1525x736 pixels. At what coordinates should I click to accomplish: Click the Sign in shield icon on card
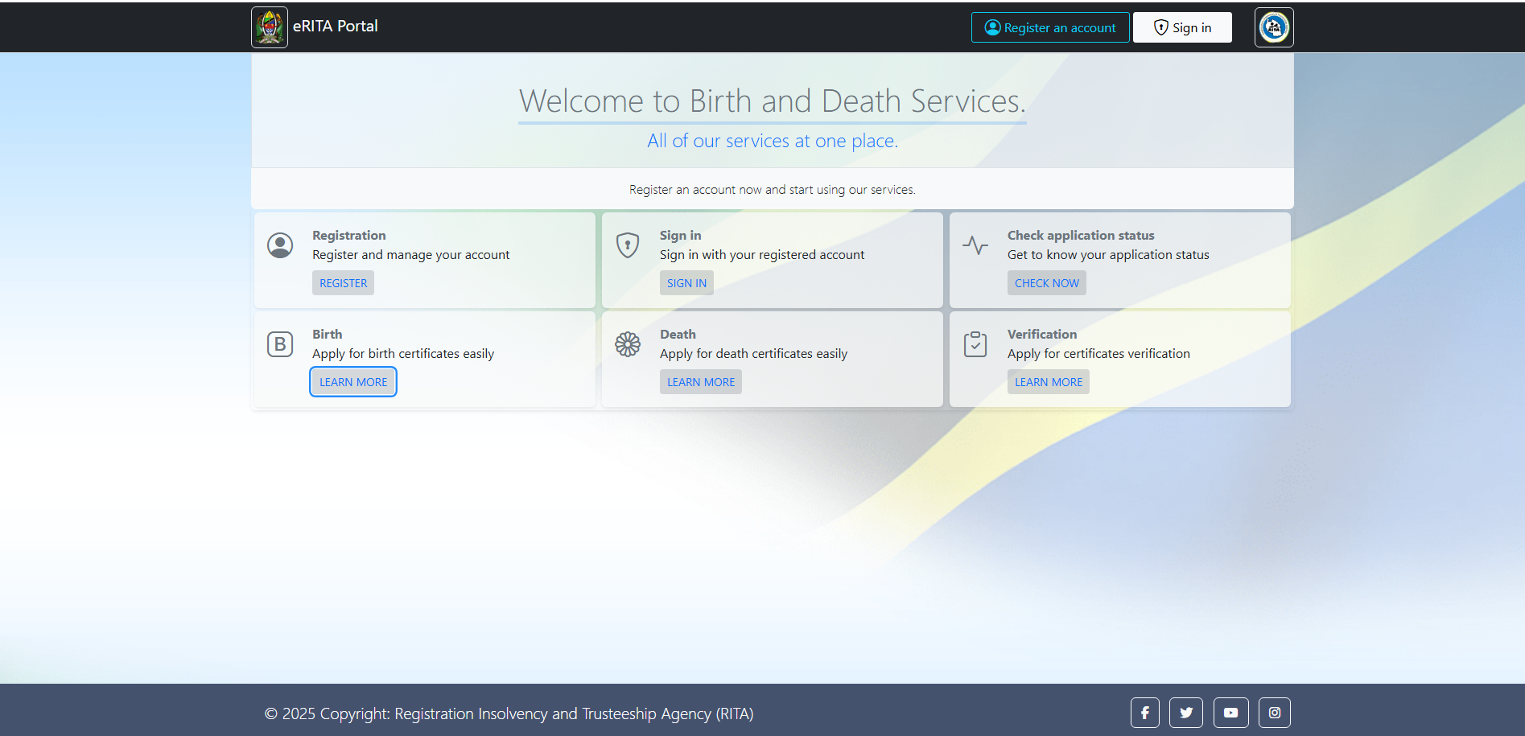pyautogui.click(x=628, y=245)
